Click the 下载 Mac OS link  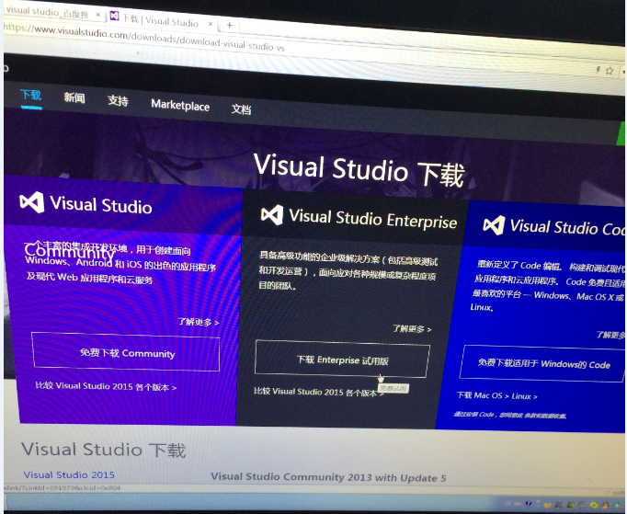pyautogui.click(x=483, y=395)
